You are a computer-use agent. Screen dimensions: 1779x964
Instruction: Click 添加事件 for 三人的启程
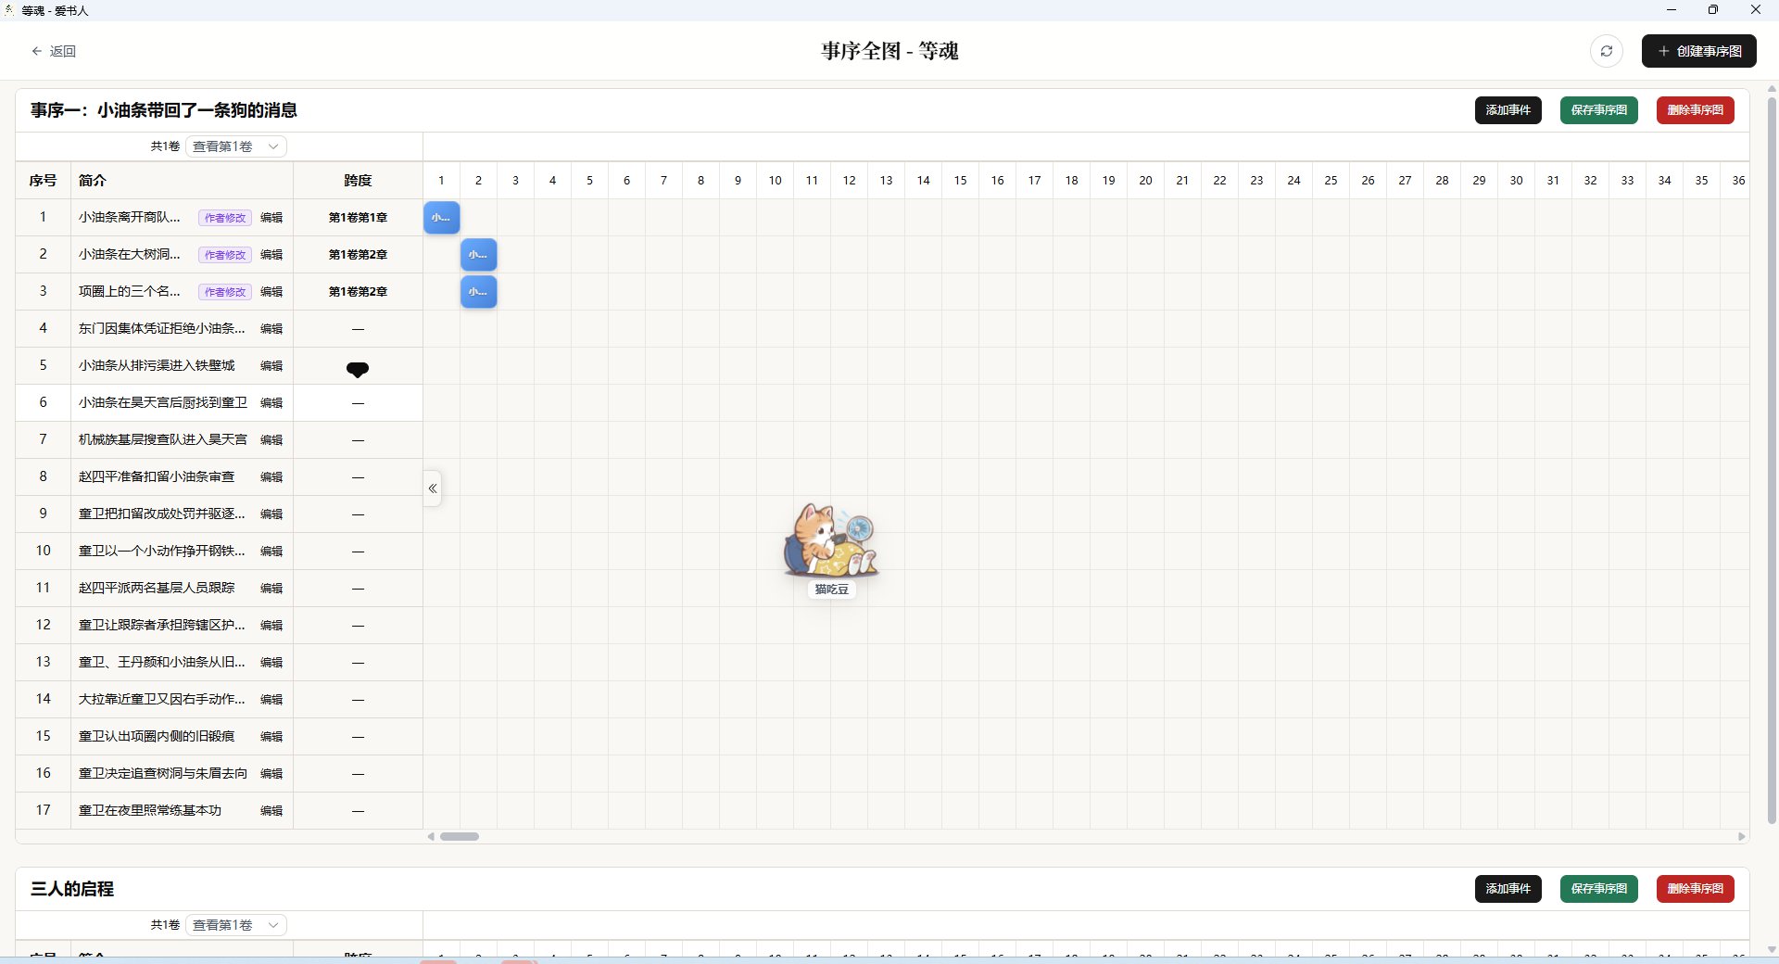[x=1508, y=889]
